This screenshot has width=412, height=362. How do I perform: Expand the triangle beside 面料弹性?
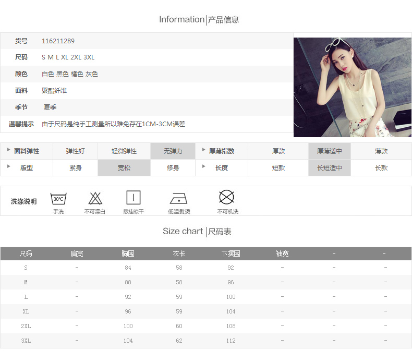pos(9,150)
